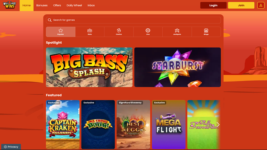
Task: Select the Popular star category icon
Action: (x=61, y=30)
